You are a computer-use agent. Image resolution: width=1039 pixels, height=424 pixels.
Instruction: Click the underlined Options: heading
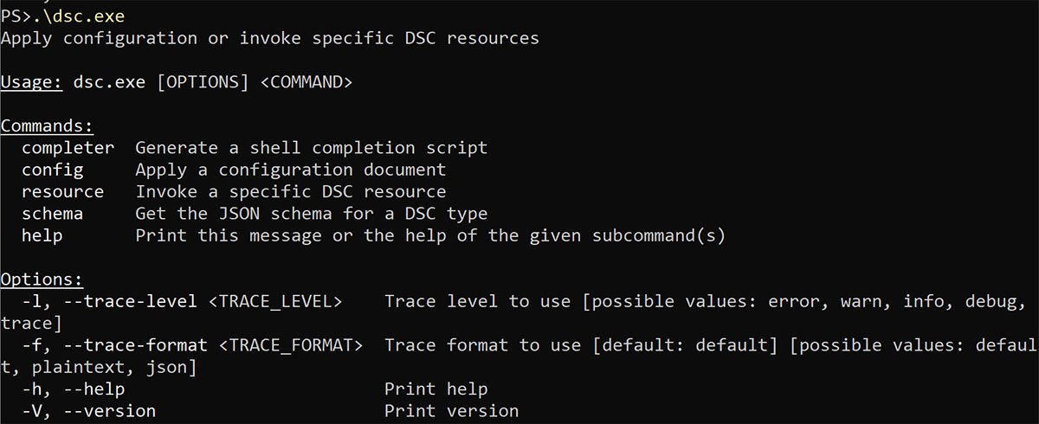(x=42, y=279)
